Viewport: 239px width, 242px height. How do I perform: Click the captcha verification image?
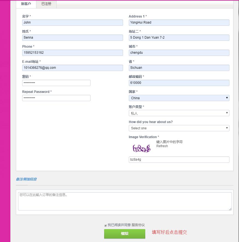[142, 148]
